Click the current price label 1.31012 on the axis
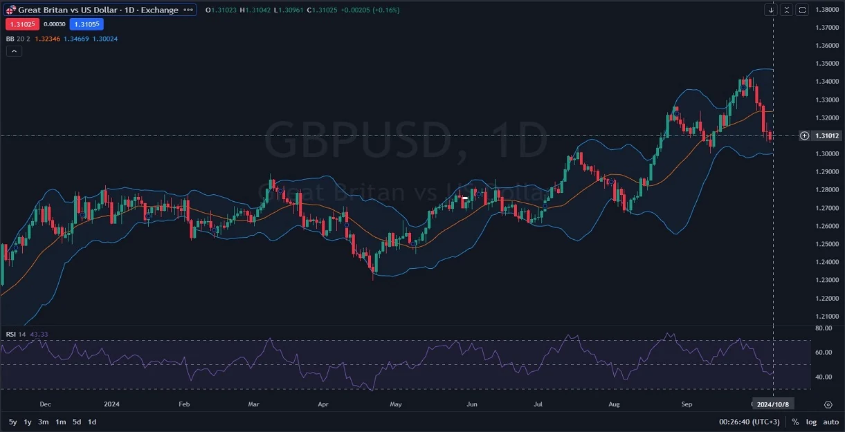845x432 pixels. point(827,135)
